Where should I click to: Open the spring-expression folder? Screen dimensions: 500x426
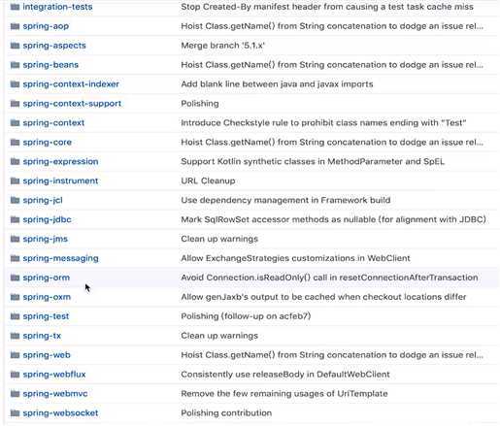[60, 161]
